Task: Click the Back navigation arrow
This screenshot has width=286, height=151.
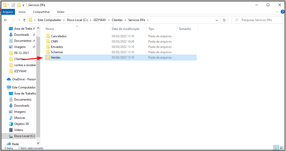Action: 6,20
